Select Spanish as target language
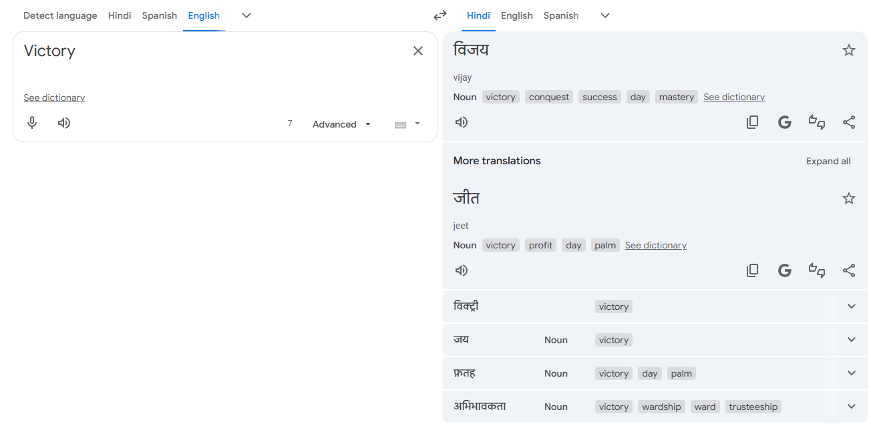The width and height of the screenshot is (871, 426). (561, 15)
